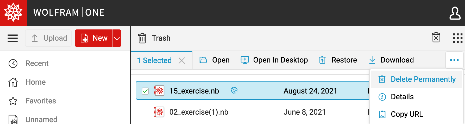Switch to grid view icon
Viewport: 465px width, 124px height.
pos(457,38)
